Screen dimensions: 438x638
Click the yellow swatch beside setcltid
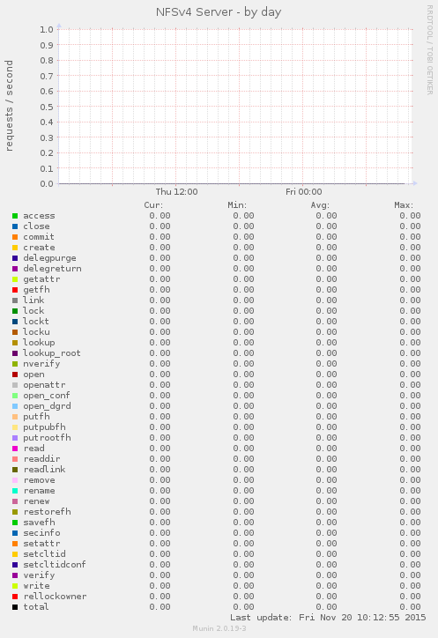15,554
